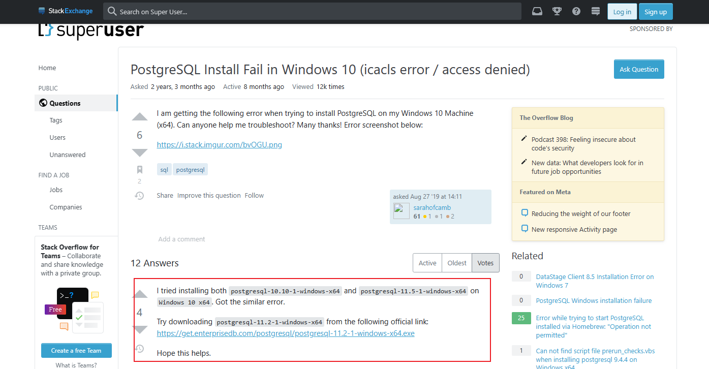View question revision history via clock icon
709x369 pixels.
pos(139,195)
